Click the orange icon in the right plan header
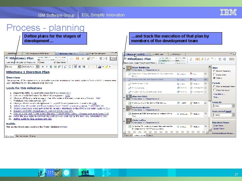This screenshot has height=181, width=242. (197, 59)
